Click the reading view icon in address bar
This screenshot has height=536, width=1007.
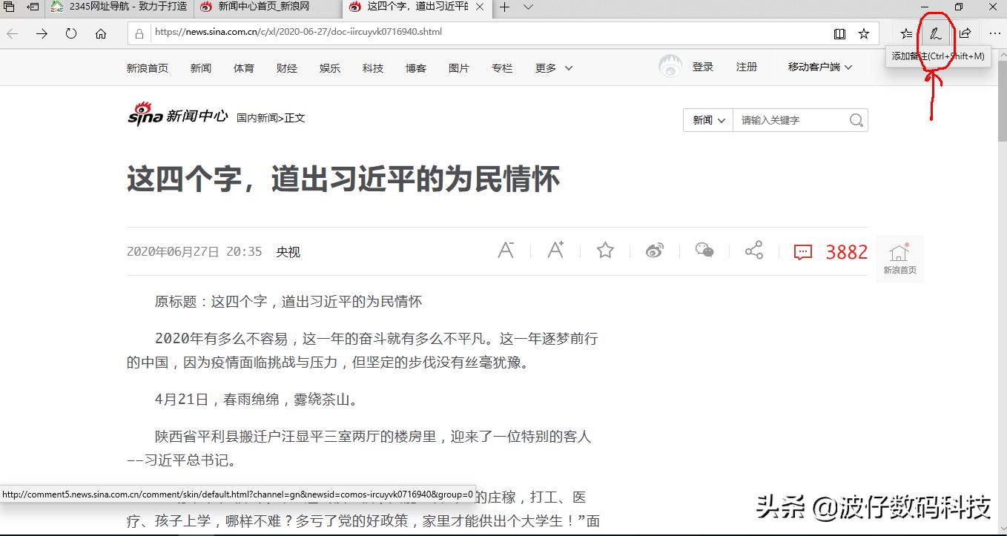(x=840, y=33)
